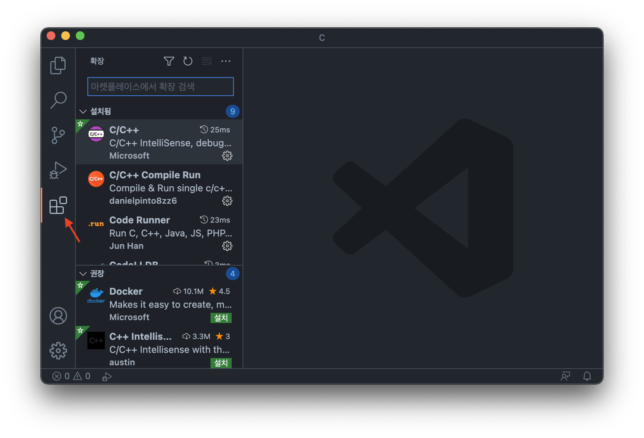This screenshot has height=438, width=644.
Task: Select the C/C++ extension title
Action: 124,130
